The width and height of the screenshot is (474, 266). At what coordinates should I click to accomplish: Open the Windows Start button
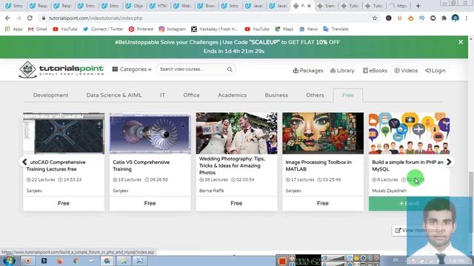pyautogui.click(x=9, y=261)
